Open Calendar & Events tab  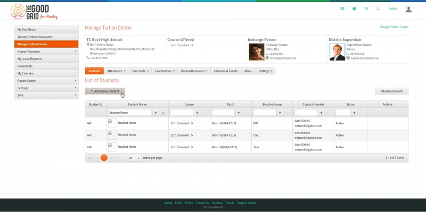pos(225,71)
